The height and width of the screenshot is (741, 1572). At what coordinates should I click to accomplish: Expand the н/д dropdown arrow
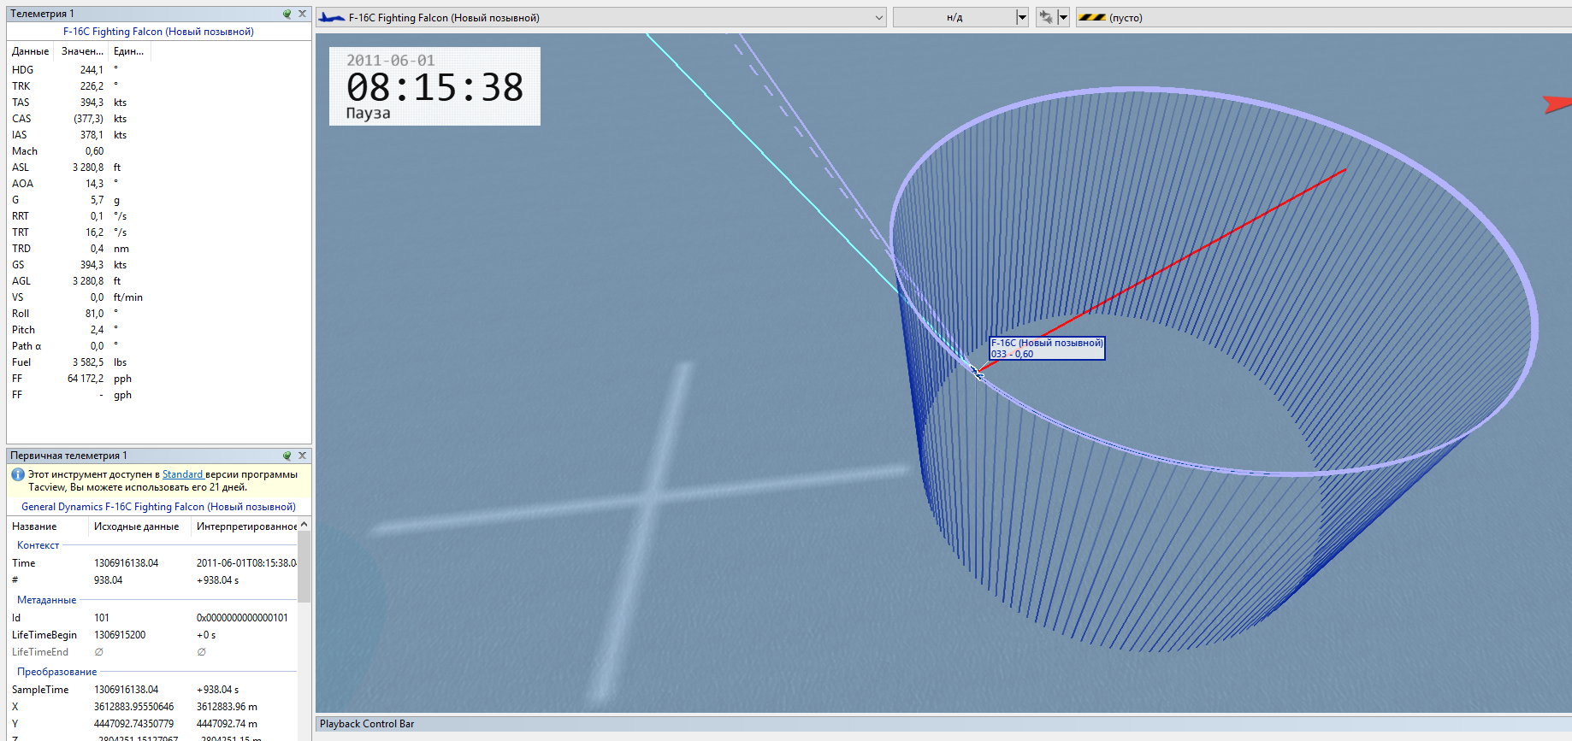1021,18
